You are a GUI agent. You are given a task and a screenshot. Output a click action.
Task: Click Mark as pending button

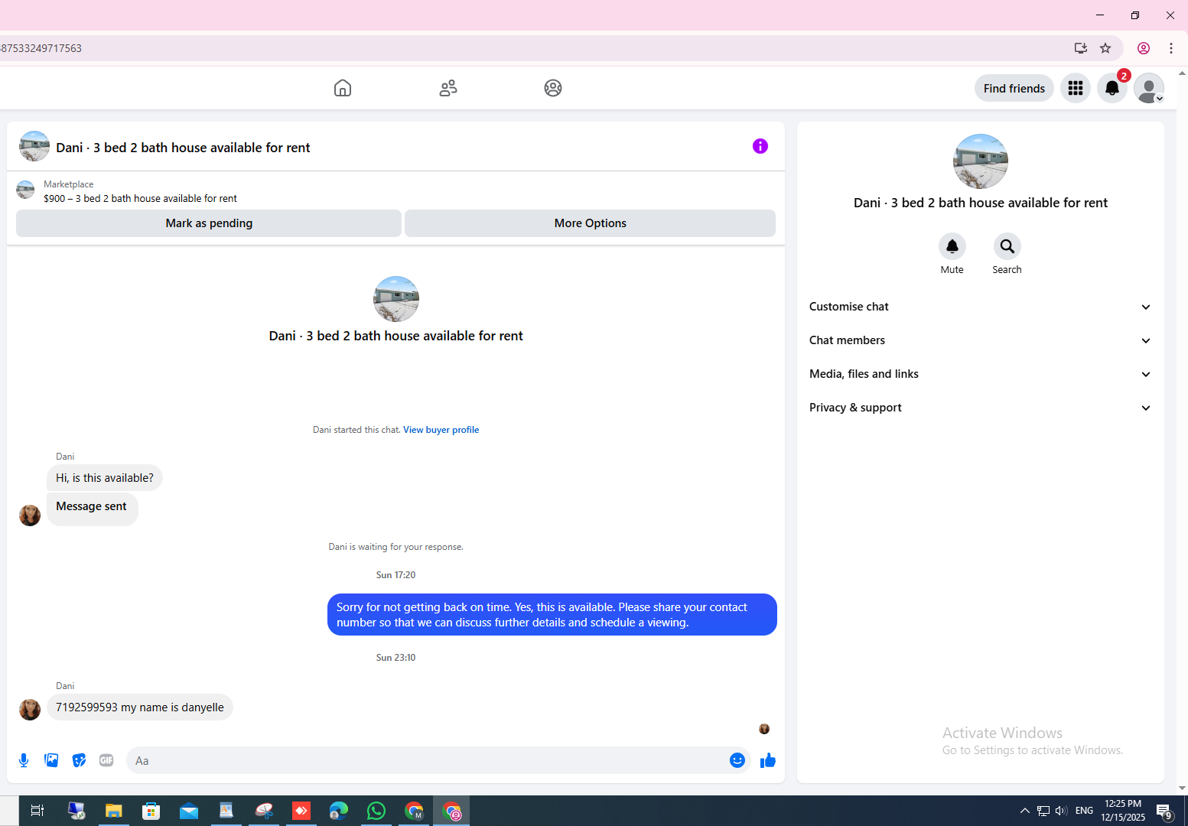click(x=209, y=223)
